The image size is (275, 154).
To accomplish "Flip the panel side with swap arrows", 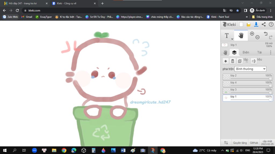I will click(x=226, y=143).
